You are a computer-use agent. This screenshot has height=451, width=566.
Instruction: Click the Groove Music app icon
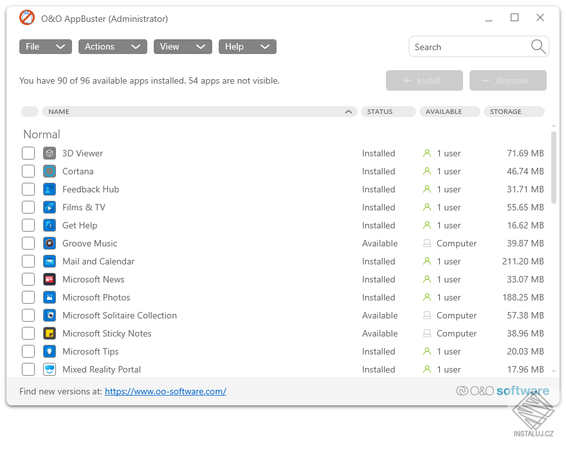point(50,243)
